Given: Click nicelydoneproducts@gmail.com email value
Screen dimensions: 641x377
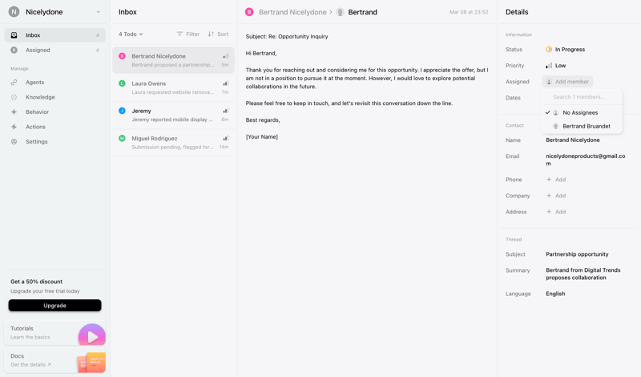Looking at the screenshot, I should [x=586, y=160].
